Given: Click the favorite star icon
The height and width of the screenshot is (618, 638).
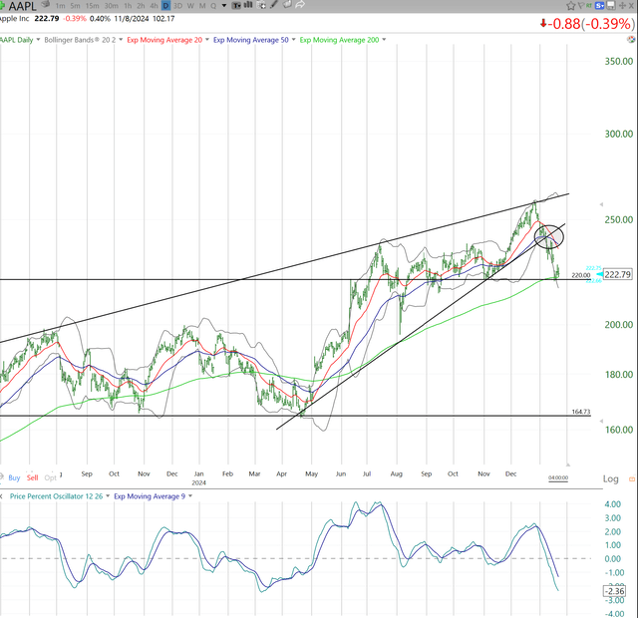Looking at the screenshot, I should tap(571, 6).
